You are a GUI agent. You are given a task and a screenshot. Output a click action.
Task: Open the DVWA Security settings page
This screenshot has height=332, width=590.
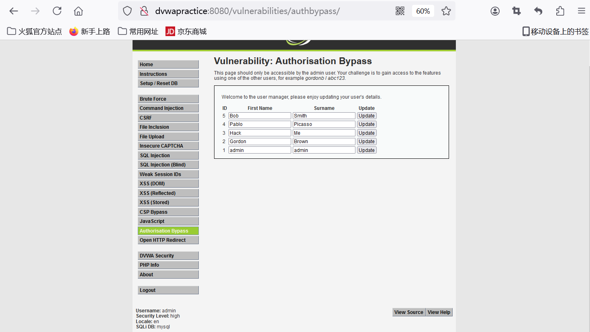[168, 256]
